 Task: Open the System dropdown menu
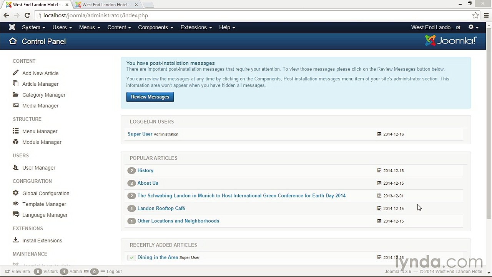[33, 27]
